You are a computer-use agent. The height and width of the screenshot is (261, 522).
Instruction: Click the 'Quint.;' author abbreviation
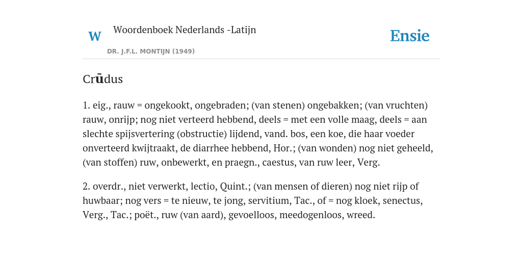point(236,186)
